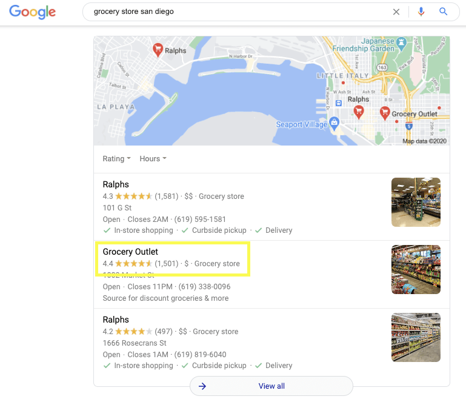Open the Seaport Village map marker
The width and height of the screenshot is (466, 399).
(x=335, y=123)
